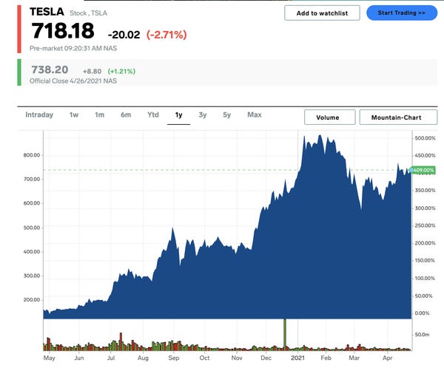Click the (-2.71%) percent change

(x=166, y=35)
